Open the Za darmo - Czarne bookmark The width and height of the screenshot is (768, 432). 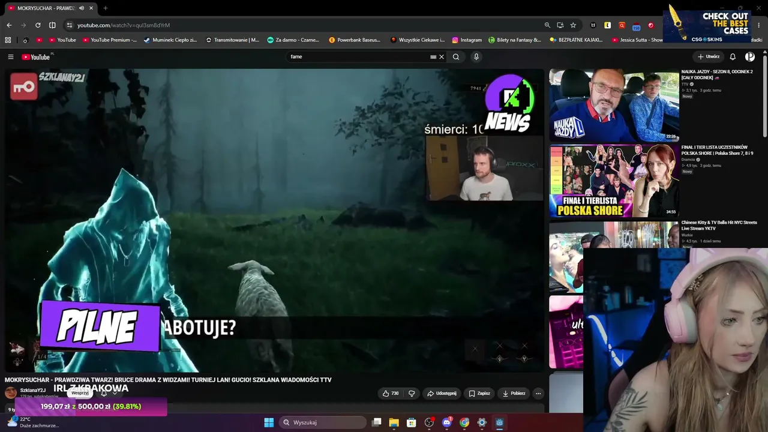[293, 40]
